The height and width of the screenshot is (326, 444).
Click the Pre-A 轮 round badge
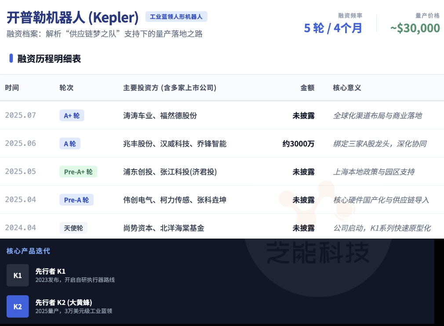pyautogui.click(x=76, y=200)
